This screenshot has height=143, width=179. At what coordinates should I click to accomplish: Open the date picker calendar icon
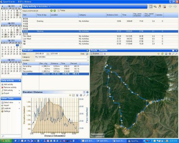[x=48, y=54]
